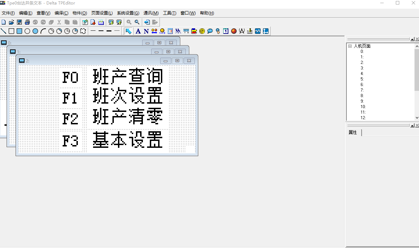
Task: Insert a round meter gauge object
Action: (x=202, y=31)
